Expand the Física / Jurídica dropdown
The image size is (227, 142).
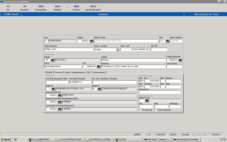click(x=117, y=50)
